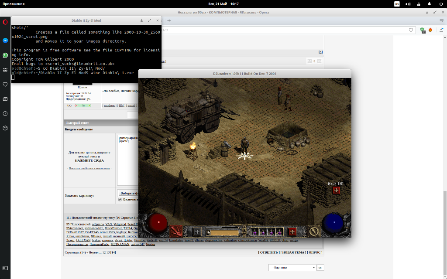The image size is (447, 279).
Task: Open Opera downloads icon in toolbar
Action: (441, 30)
